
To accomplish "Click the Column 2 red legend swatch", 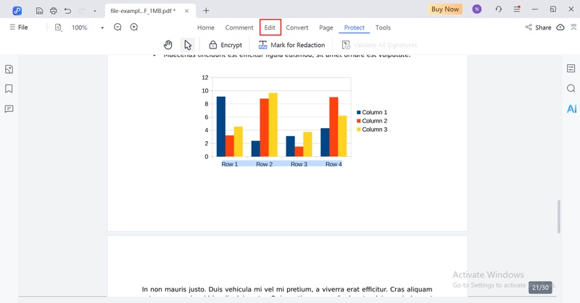I will coord(358,121).
